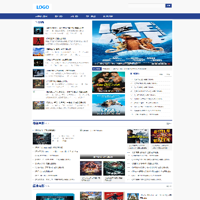The height and width of the screenshot is (200, 200).
Task: Open the Ice Age squirrel poster below the comedy poster
Action: click(108, 105)
